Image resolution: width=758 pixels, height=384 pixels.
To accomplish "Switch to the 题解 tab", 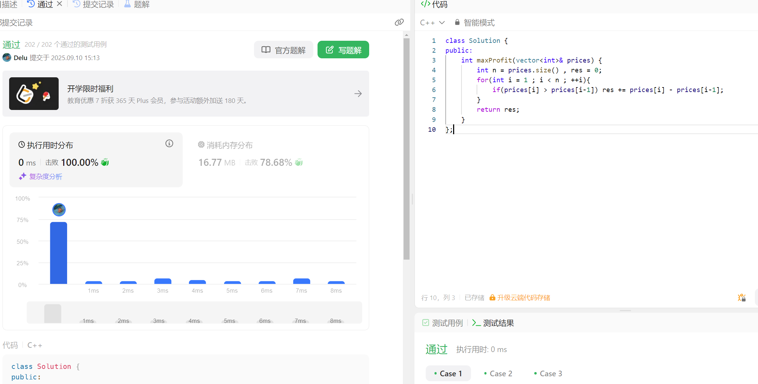I will click(x=137, y=4).
